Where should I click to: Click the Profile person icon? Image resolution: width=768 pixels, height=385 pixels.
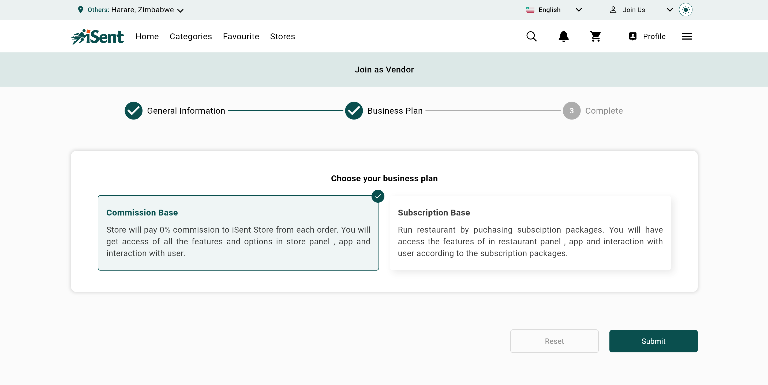click(633, 36)
